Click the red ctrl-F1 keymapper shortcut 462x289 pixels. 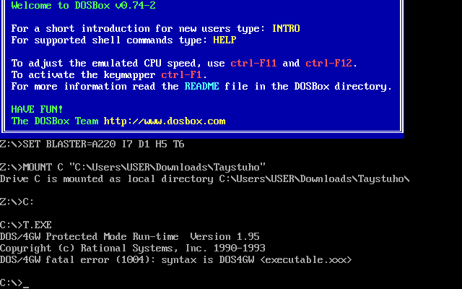click(x=182, y=74)
